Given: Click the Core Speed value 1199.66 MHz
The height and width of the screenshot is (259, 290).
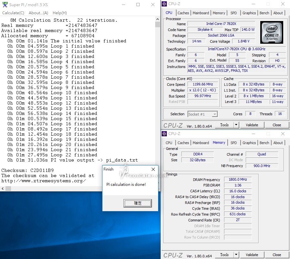Looking at the screenshot, I should [x=203, y=84].
